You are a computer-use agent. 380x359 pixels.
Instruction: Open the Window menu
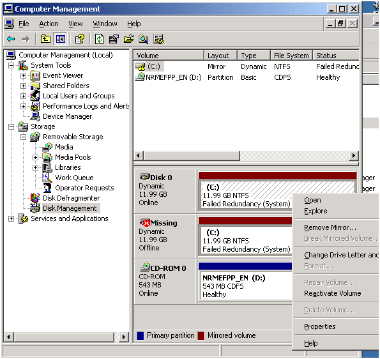click(105, 24)
